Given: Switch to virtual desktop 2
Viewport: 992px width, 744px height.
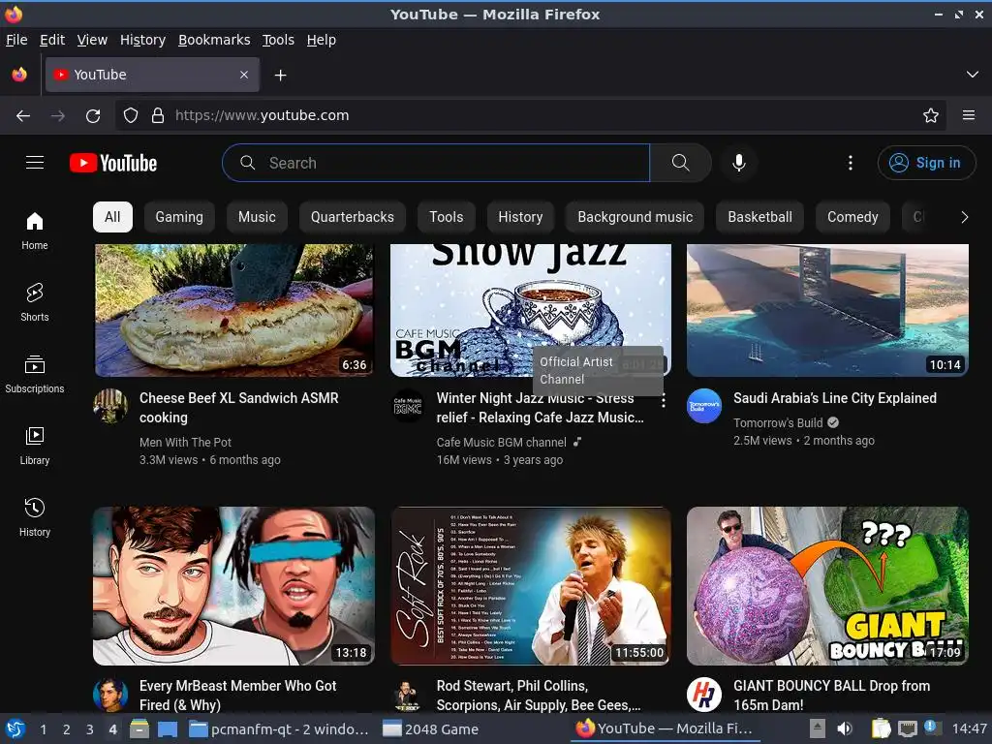Looking at the screenshot, I should 67,729.
